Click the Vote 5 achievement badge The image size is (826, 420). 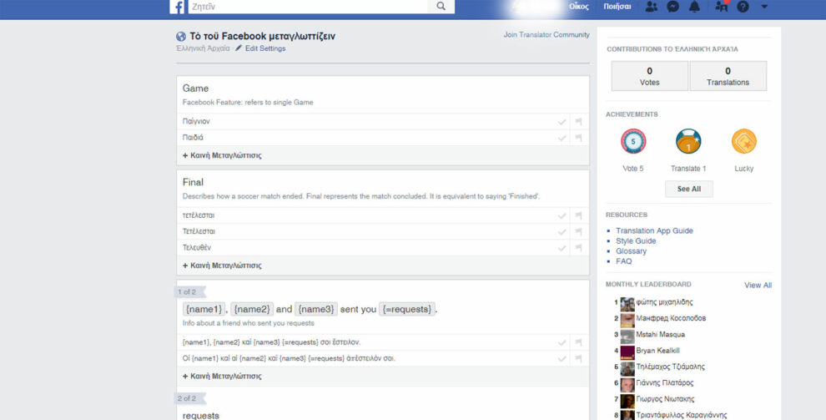tap(633, 142)
